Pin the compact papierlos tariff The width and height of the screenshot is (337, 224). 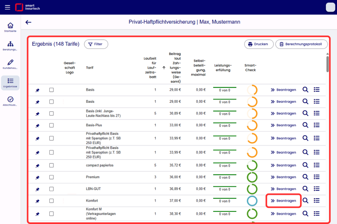(38, 166)
